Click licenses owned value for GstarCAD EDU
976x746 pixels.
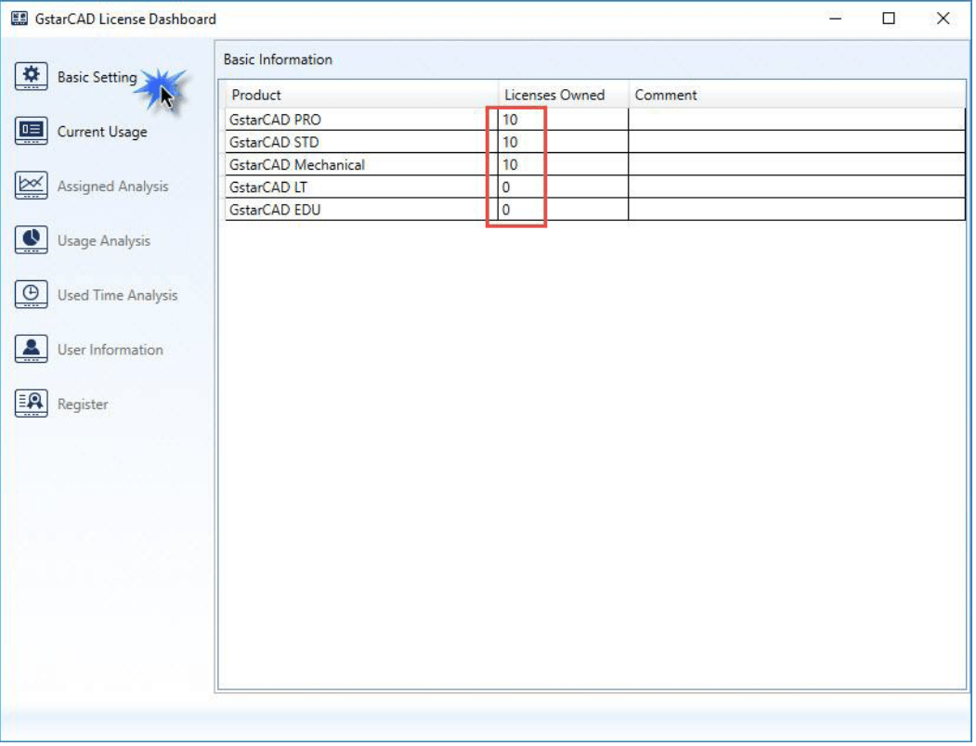564,209
